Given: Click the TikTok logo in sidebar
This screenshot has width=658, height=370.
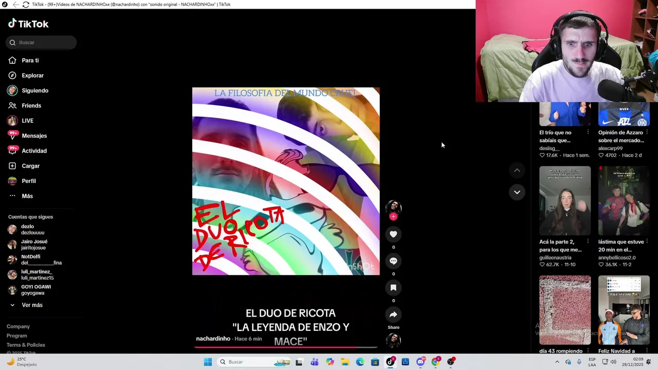Looking at the screenshot, I should [x=28, y=24].
